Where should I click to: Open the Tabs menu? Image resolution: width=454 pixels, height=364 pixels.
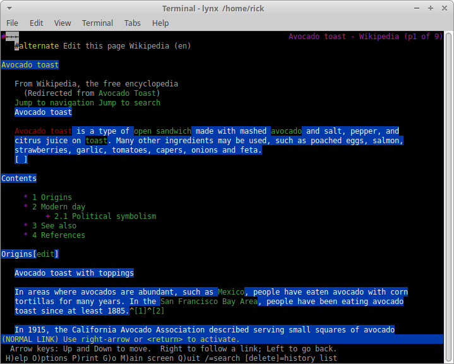[133, 23]
